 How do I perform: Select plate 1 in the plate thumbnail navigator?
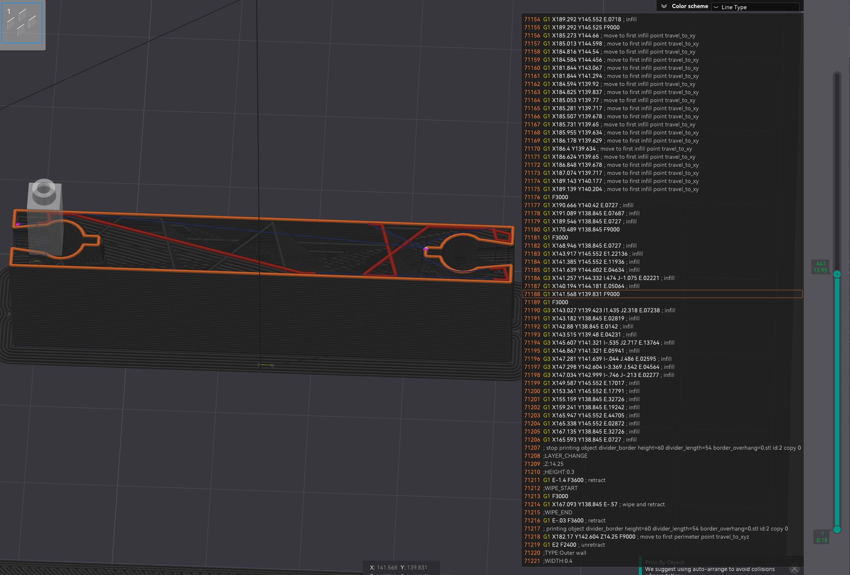(x=22, y=23)
